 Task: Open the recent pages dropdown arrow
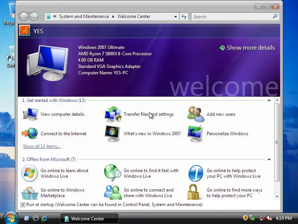coord(41,17)
